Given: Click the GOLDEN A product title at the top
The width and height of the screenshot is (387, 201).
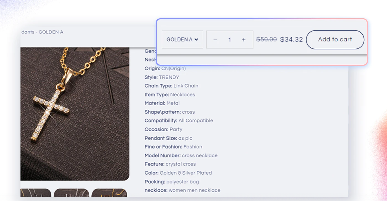Looking at the screenshot, I should [x=42, y=32].
